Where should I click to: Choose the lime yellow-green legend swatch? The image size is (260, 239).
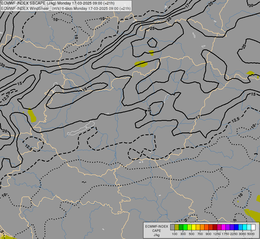[x=190, y=227]
